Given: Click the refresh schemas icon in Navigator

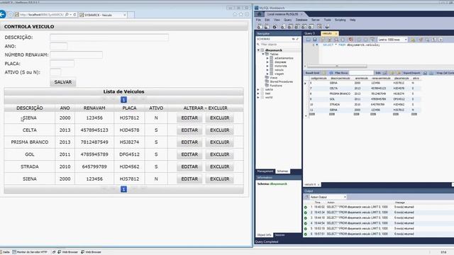Looking at the screenshot, I should [x=293, y=39].
